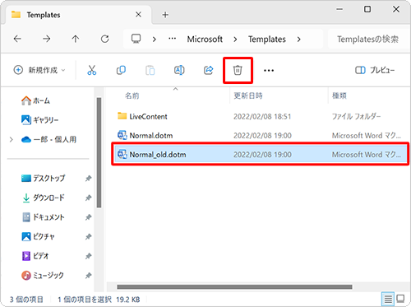Image resolution: width=411 pixels, height=307 pixels.
Task: Open ピクチャ quick access folder
Action: click(38, 236)
